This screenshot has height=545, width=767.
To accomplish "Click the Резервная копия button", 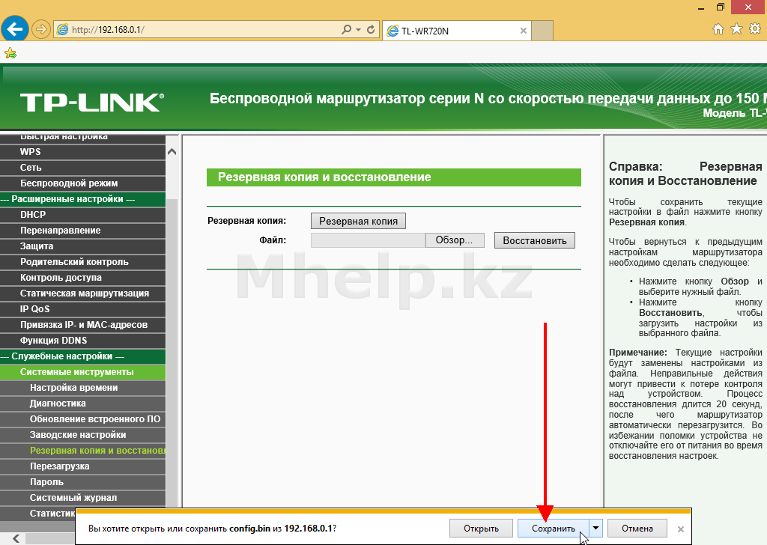I will click(358, 221).
